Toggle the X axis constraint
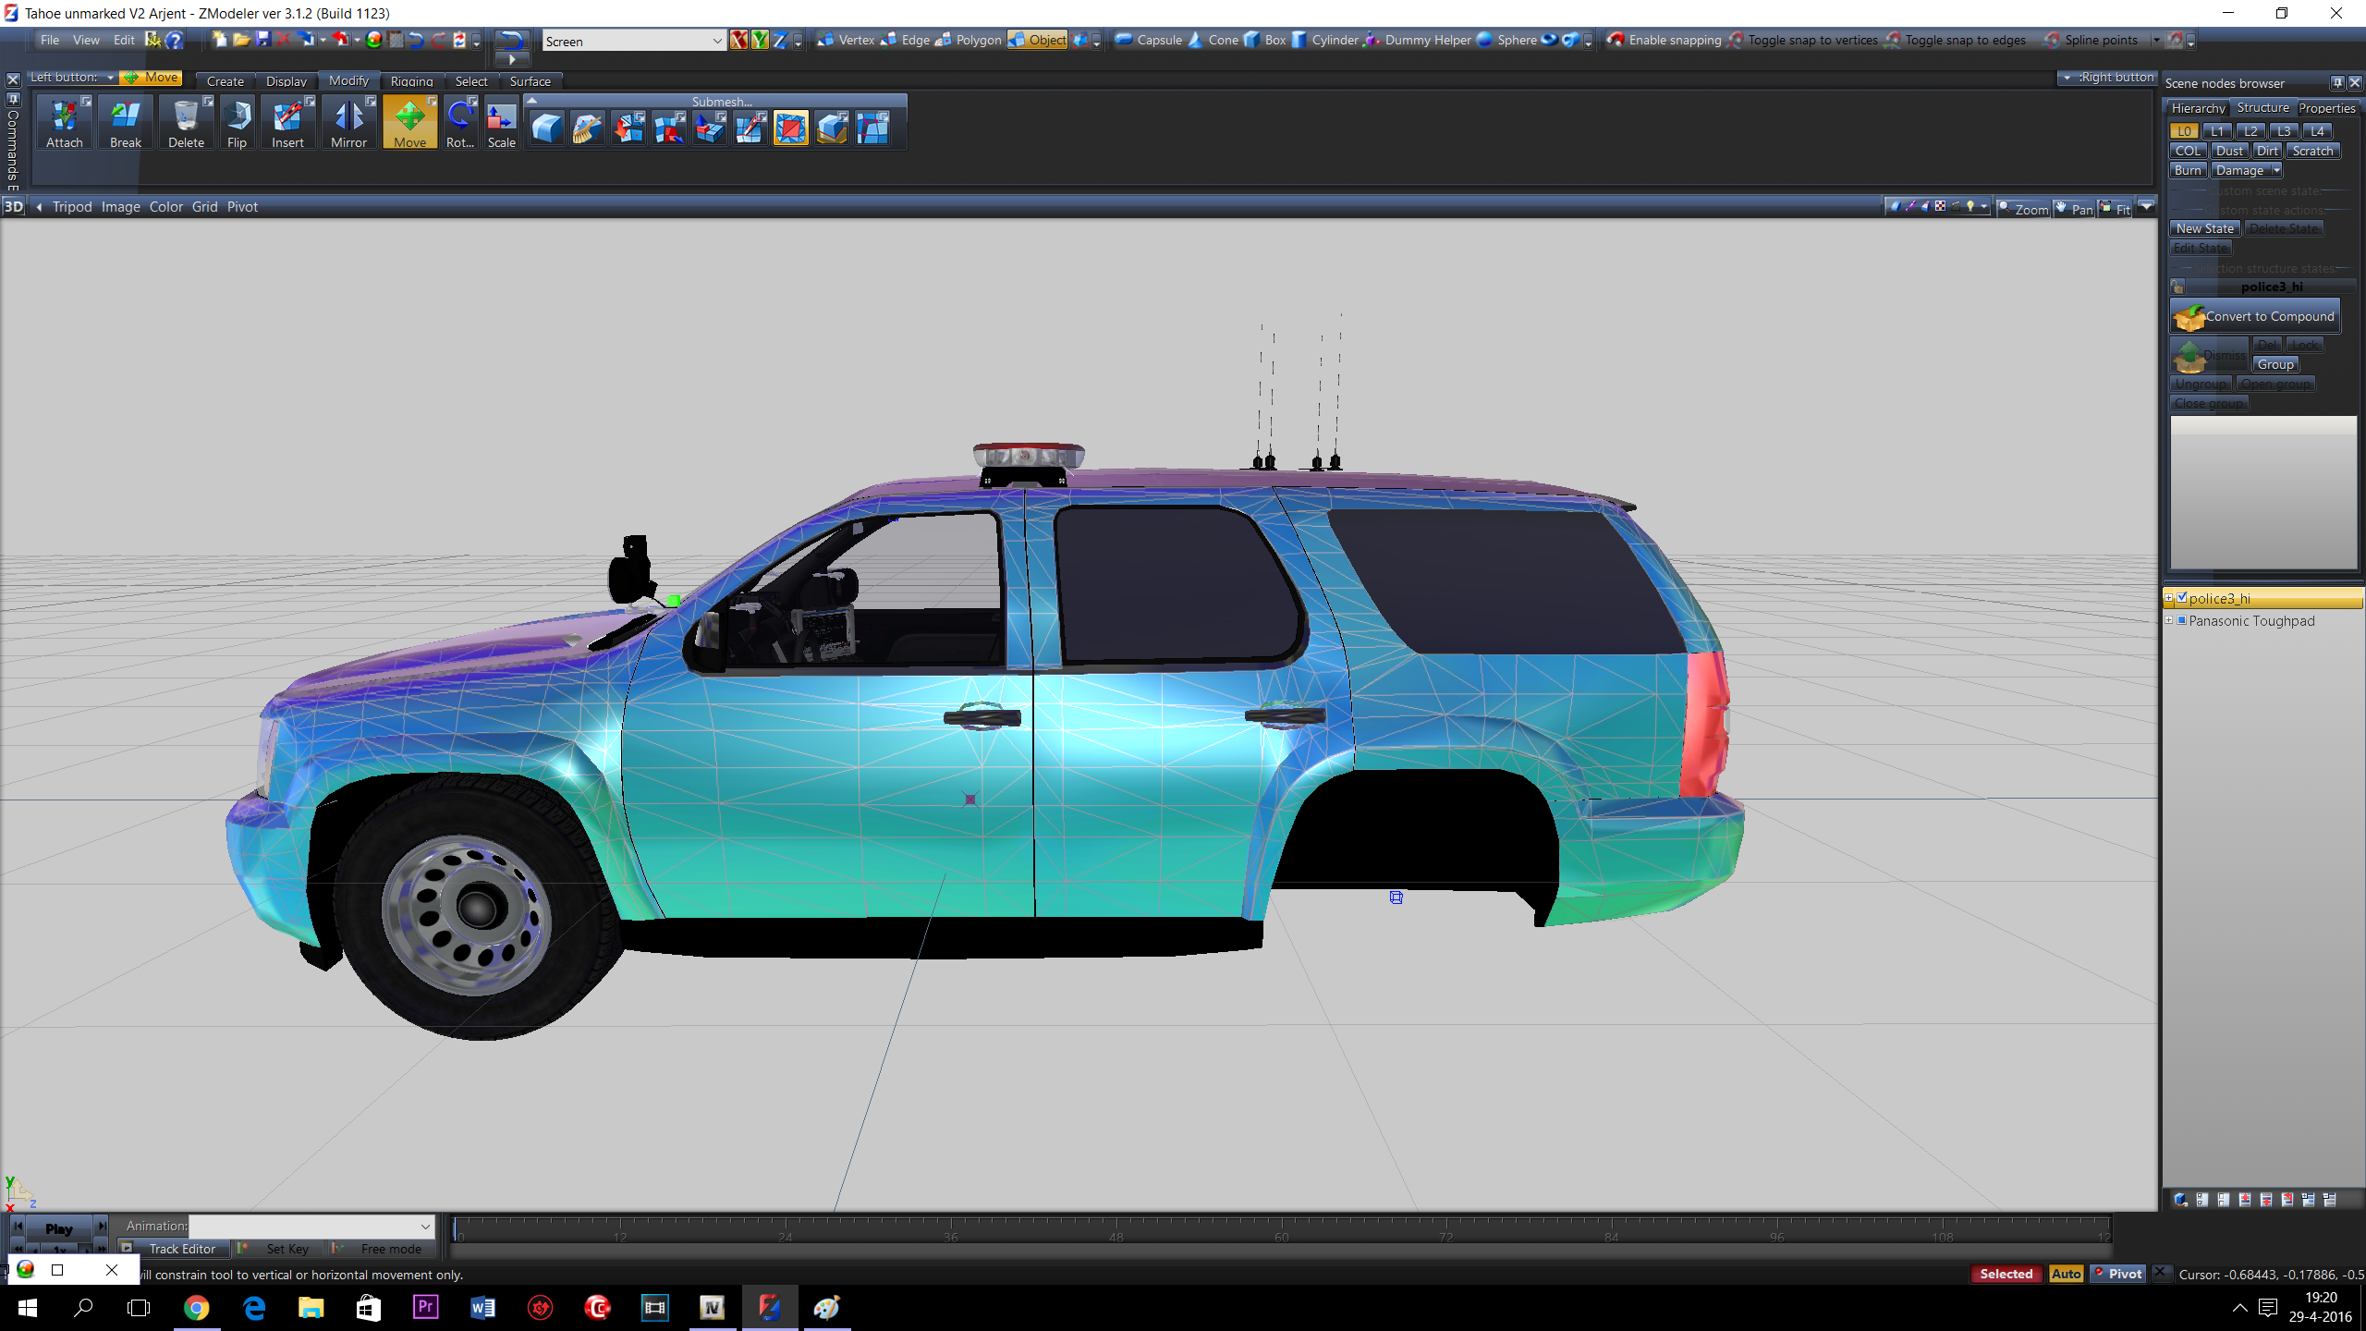The height and width of the screenshot is (1331, 2366). pyautogui.click(x=738, y=40)
